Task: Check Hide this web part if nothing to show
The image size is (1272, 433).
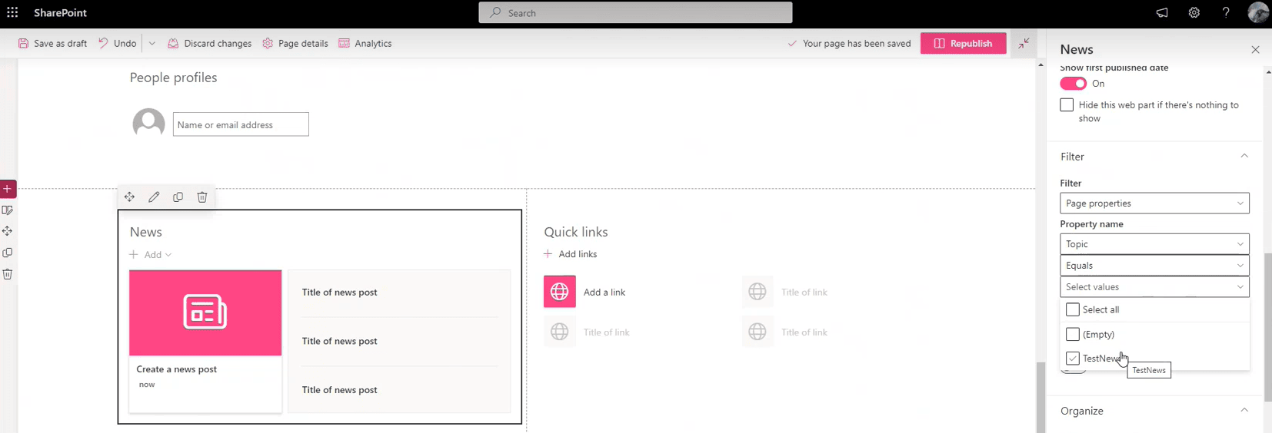Action: (x=1067, y=105)
